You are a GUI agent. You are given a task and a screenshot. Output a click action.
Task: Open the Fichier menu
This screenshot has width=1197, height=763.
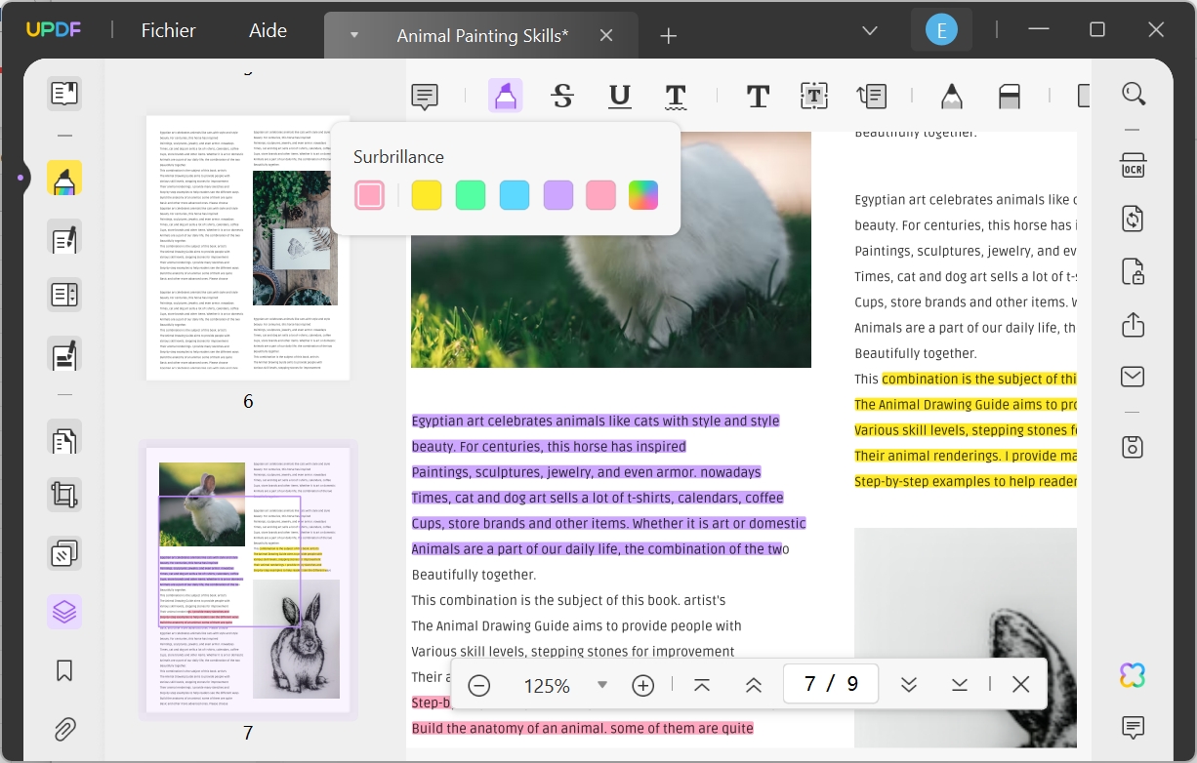[x=168, y=30]
